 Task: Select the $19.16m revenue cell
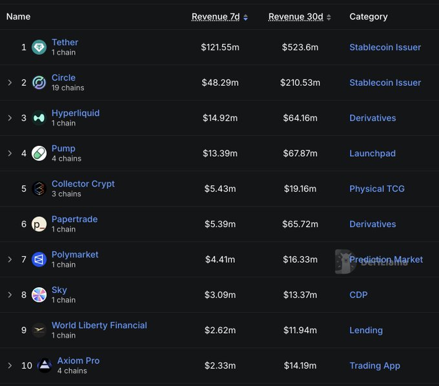(x=300, y=188)
